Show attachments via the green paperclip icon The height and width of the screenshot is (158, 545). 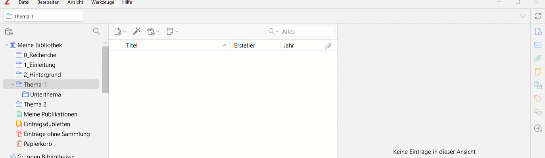click(538, 58)
